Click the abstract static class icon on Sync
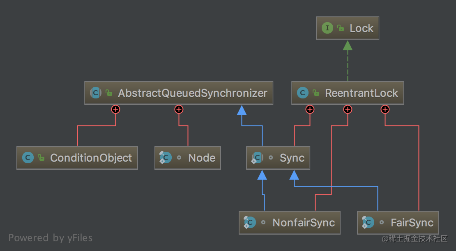Viewport: 456px width, 251px height. (257, 157)
